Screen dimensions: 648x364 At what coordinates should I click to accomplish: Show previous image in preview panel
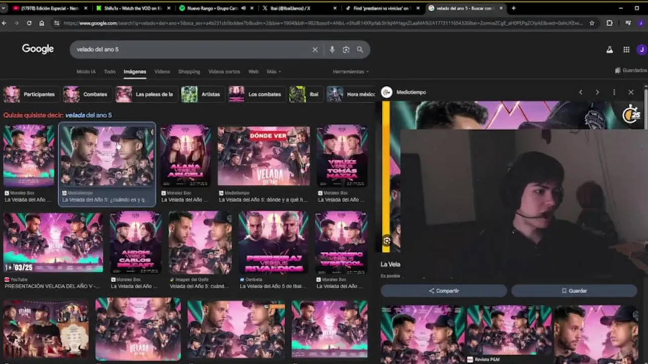[x=581, y=92]
